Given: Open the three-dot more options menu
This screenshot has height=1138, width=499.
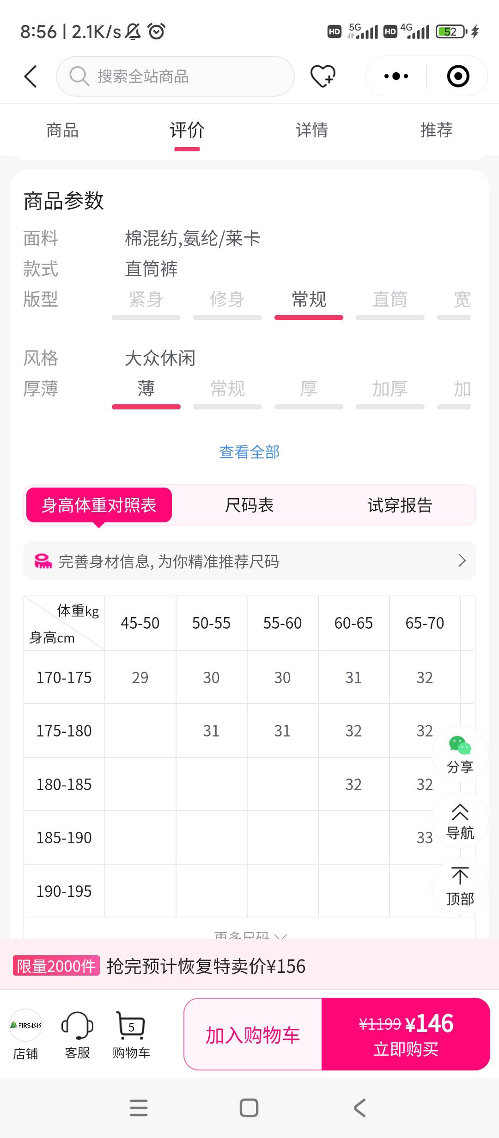Looking at the screenshot, I should tap(396, 76).
